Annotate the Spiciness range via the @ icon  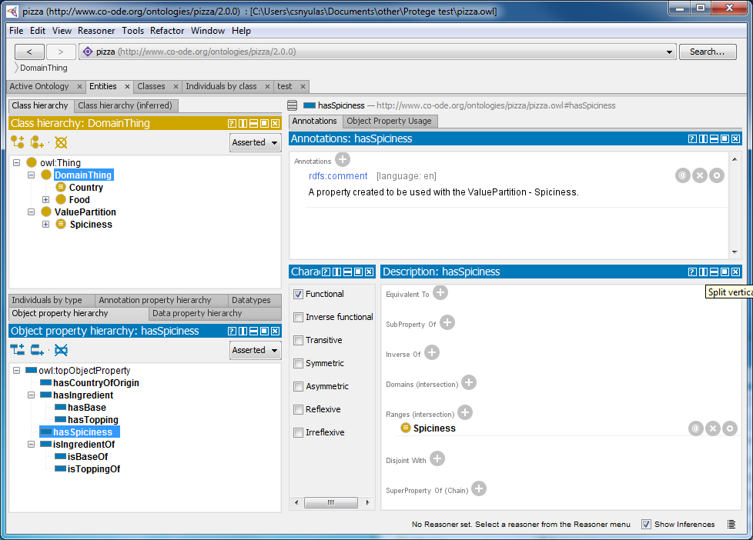click(x=695, y=428)
